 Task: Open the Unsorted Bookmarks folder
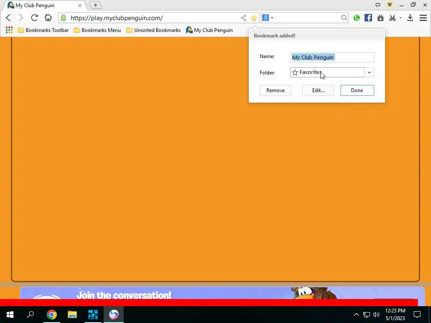153,30
